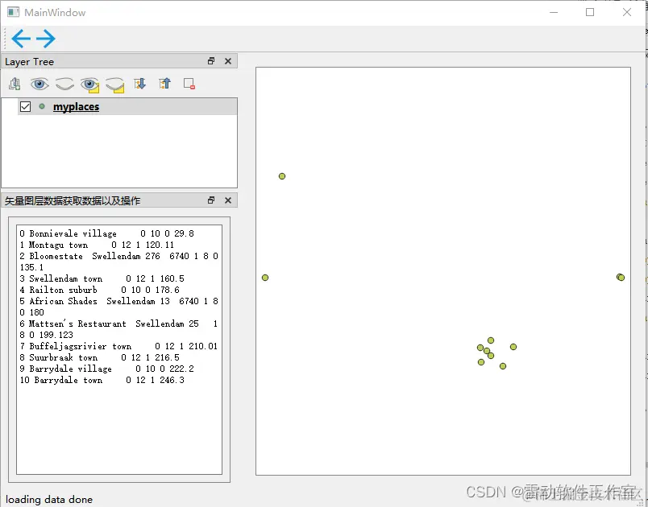Close the 矢量图层数据获取数据以及操作 panel
The height and width of the screenshot is (507, 648).
pos(228,200)
